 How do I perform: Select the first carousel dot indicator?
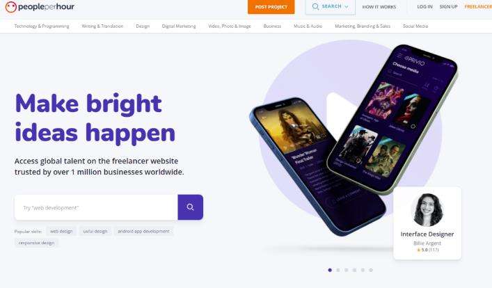[330, 270]
